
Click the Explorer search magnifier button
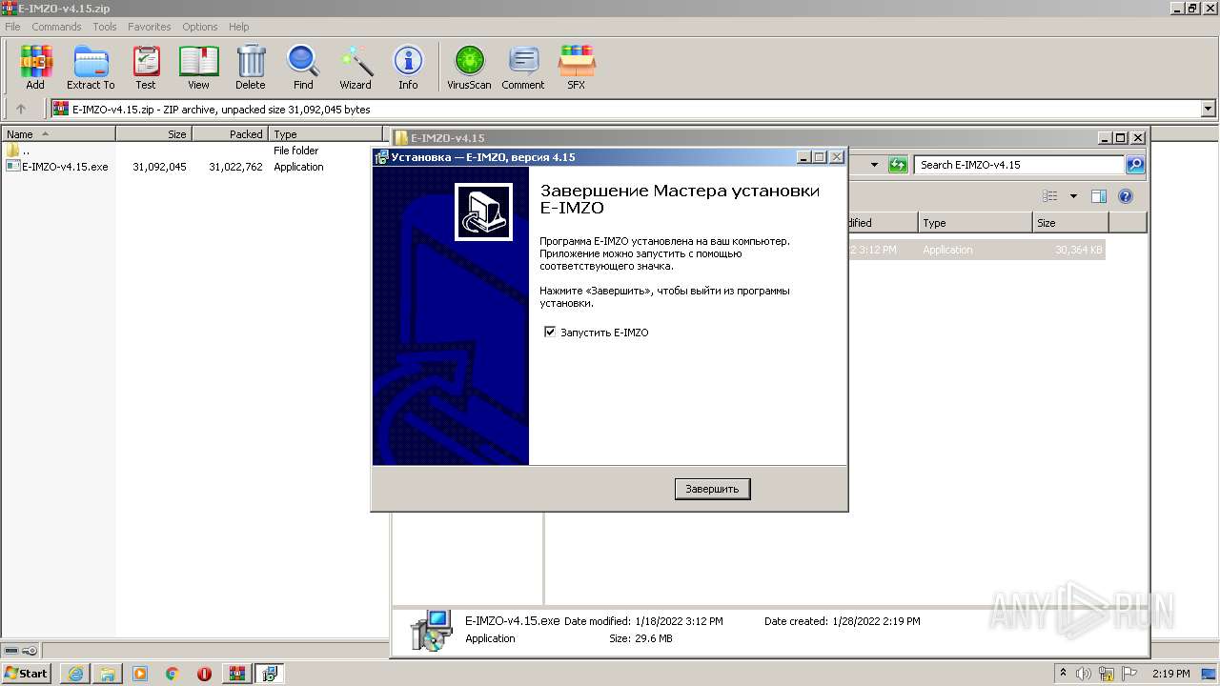1135,165
